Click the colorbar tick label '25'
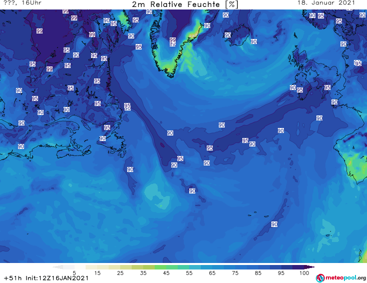 click(120, 273)
